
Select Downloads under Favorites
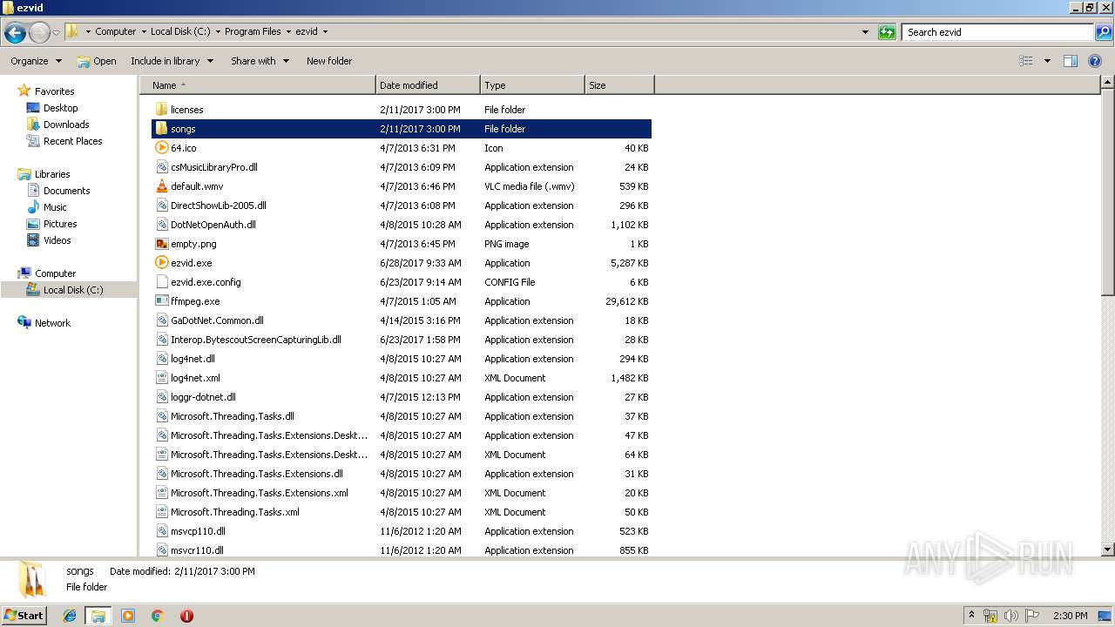[x=66, y=125]
